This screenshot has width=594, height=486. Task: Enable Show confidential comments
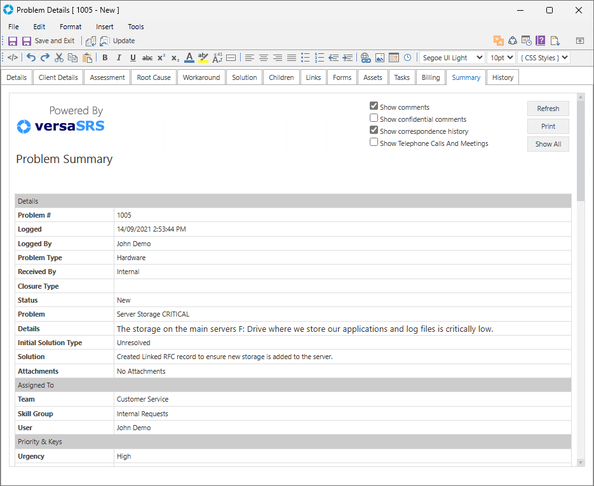point(374,119)
